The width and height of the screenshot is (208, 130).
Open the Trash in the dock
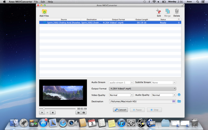[x=194, y=123]
